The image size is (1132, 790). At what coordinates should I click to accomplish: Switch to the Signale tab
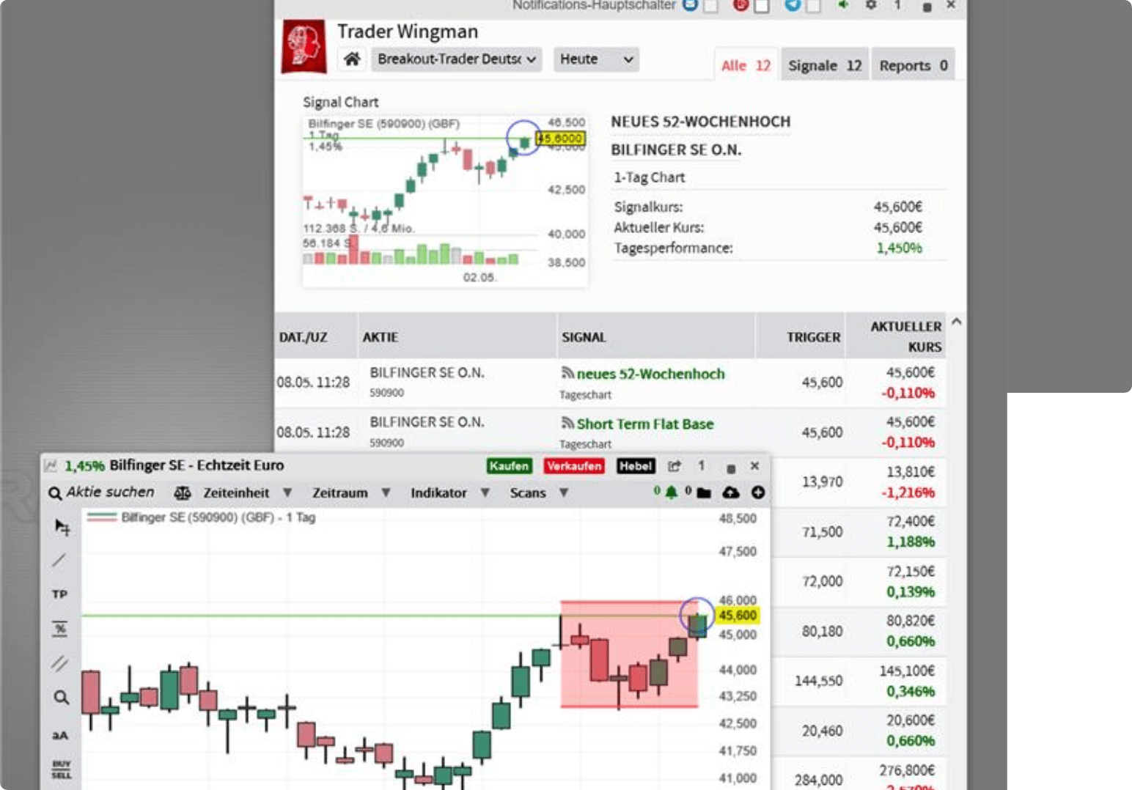click(x=825, y=65)
